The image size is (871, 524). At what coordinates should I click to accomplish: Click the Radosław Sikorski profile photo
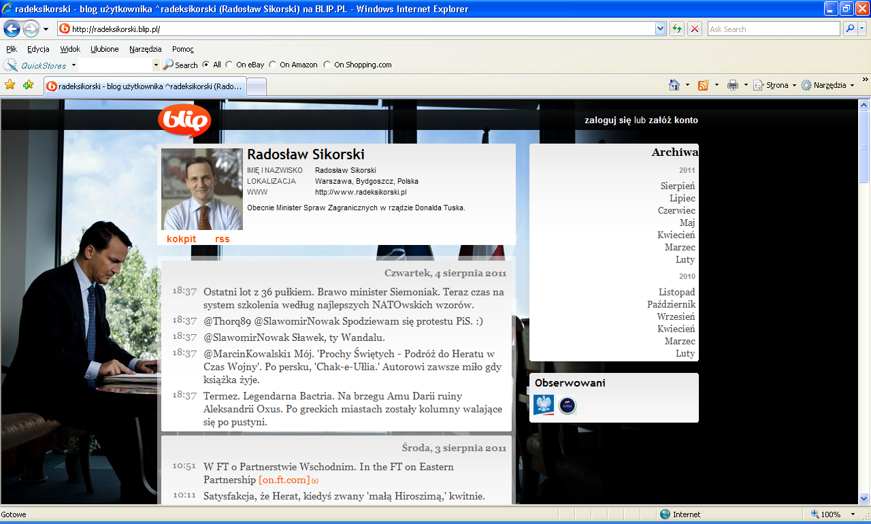coord(202,189)
